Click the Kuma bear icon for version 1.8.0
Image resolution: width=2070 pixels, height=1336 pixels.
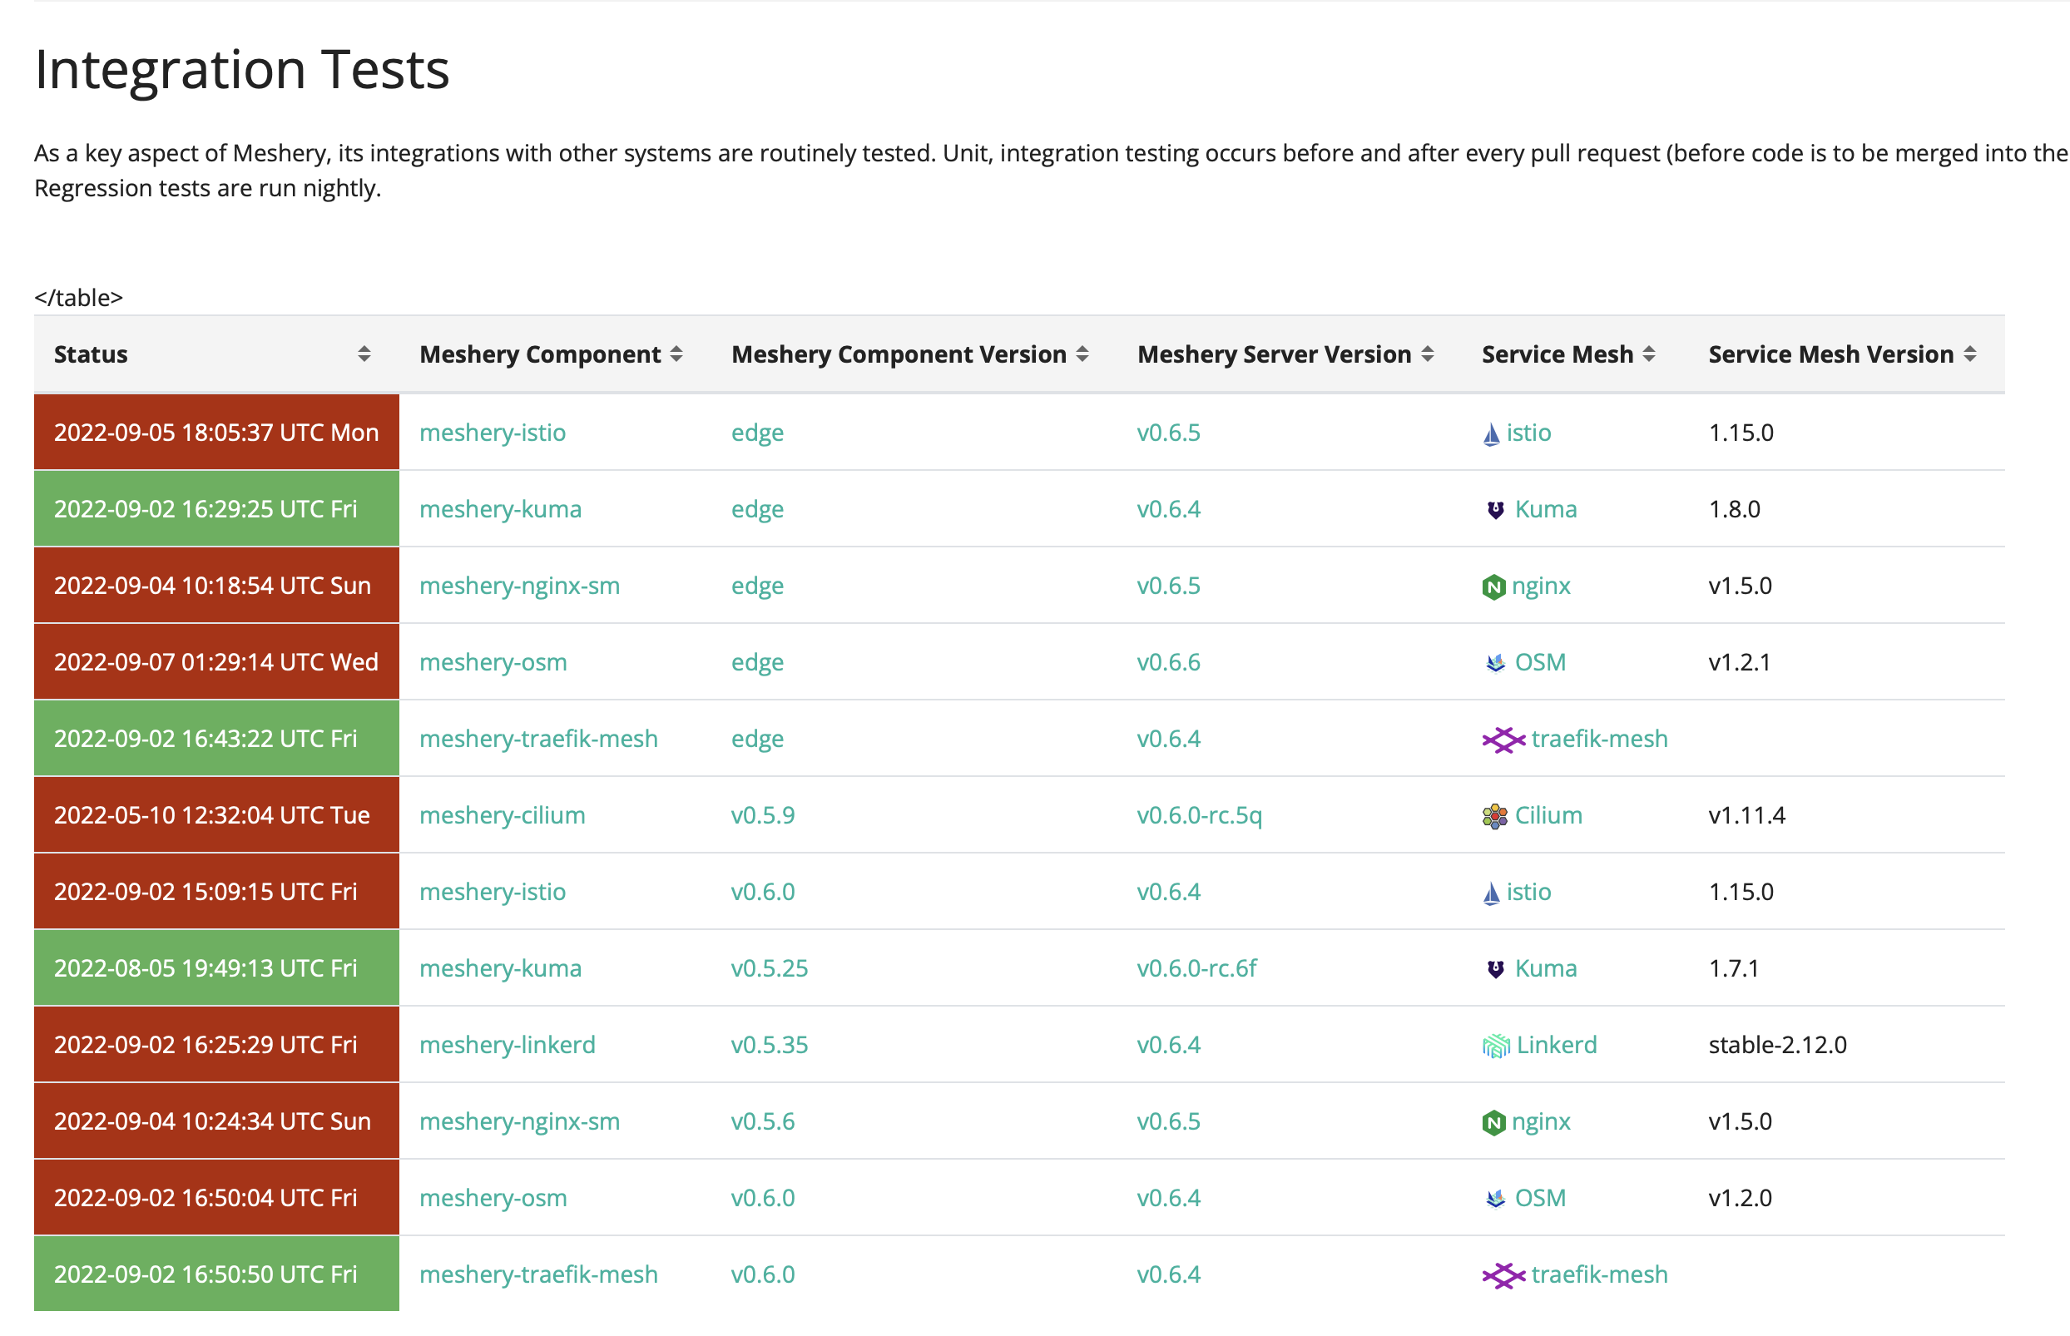pyautogui.click(x=1495, y=510)
